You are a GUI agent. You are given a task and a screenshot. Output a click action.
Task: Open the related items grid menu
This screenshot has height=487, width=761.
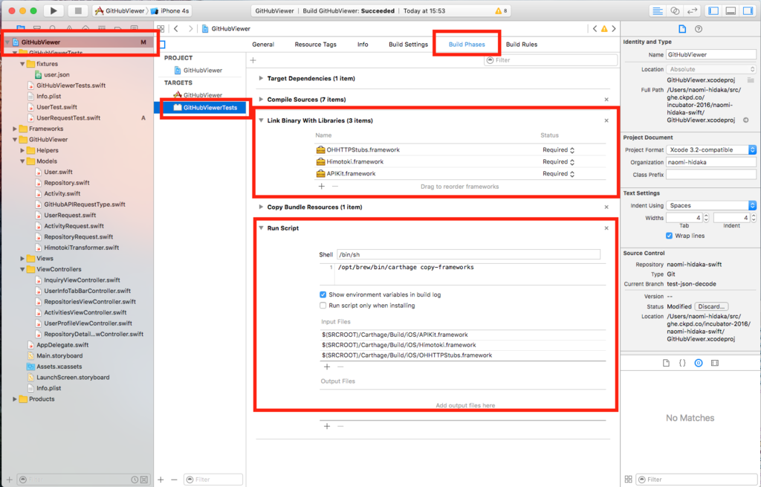tap(161, 29)
